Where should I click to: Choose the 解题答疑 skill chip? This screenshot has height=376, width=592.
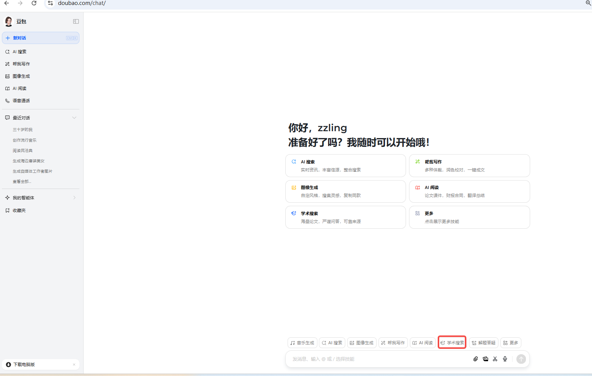[x=484, y=343]
